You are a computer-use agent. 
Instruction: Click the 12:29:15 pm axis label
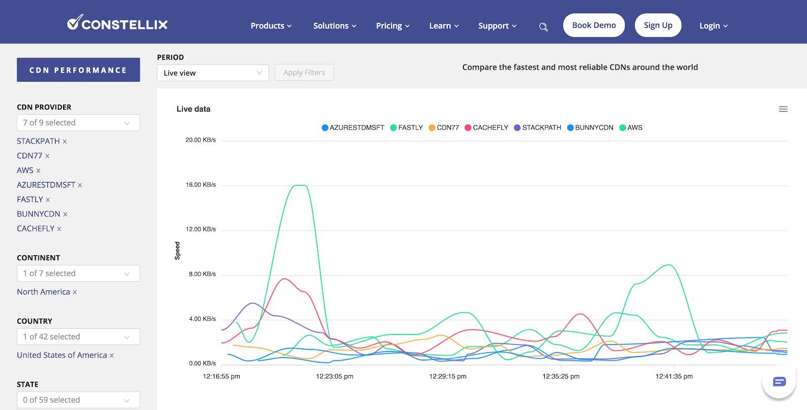[x=447, y=376]
